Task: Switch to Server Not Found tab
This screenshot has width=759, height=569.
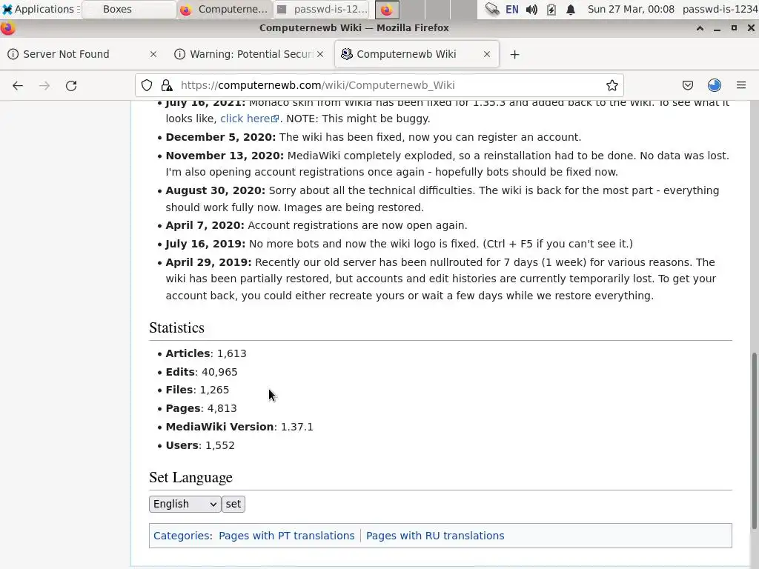Action: pos(82,54)
